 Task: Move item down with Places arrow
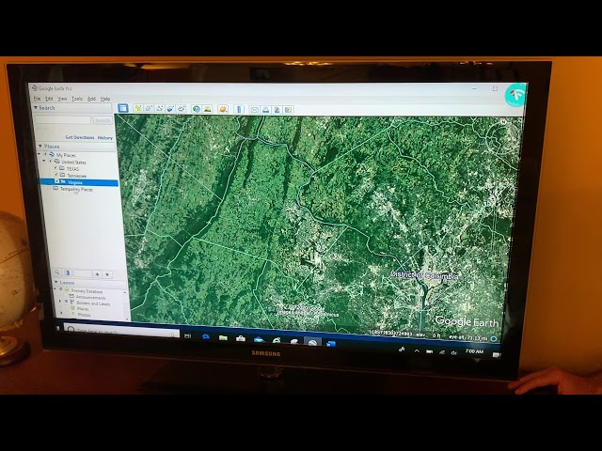(x=107, y=274)
